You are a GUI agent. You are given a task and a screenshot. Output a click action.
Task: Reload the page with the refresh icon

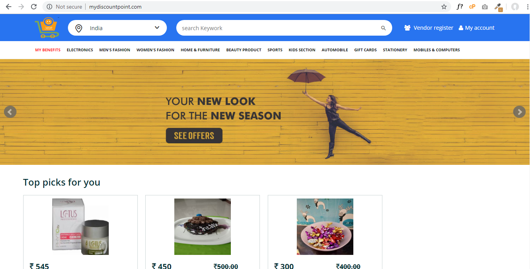click(x=34, y=7)
